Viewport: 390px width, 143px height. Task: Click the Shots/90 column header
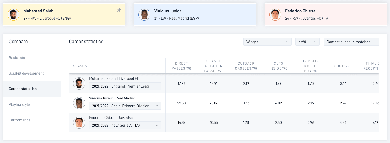pos(343,66)
